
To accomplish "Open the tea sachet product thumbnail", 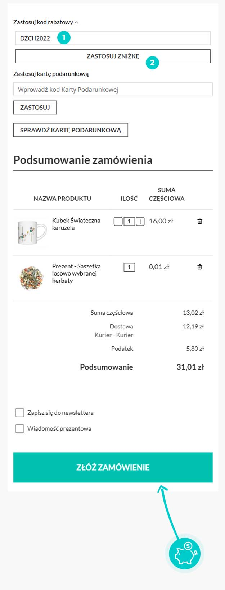I will (32, 277).
